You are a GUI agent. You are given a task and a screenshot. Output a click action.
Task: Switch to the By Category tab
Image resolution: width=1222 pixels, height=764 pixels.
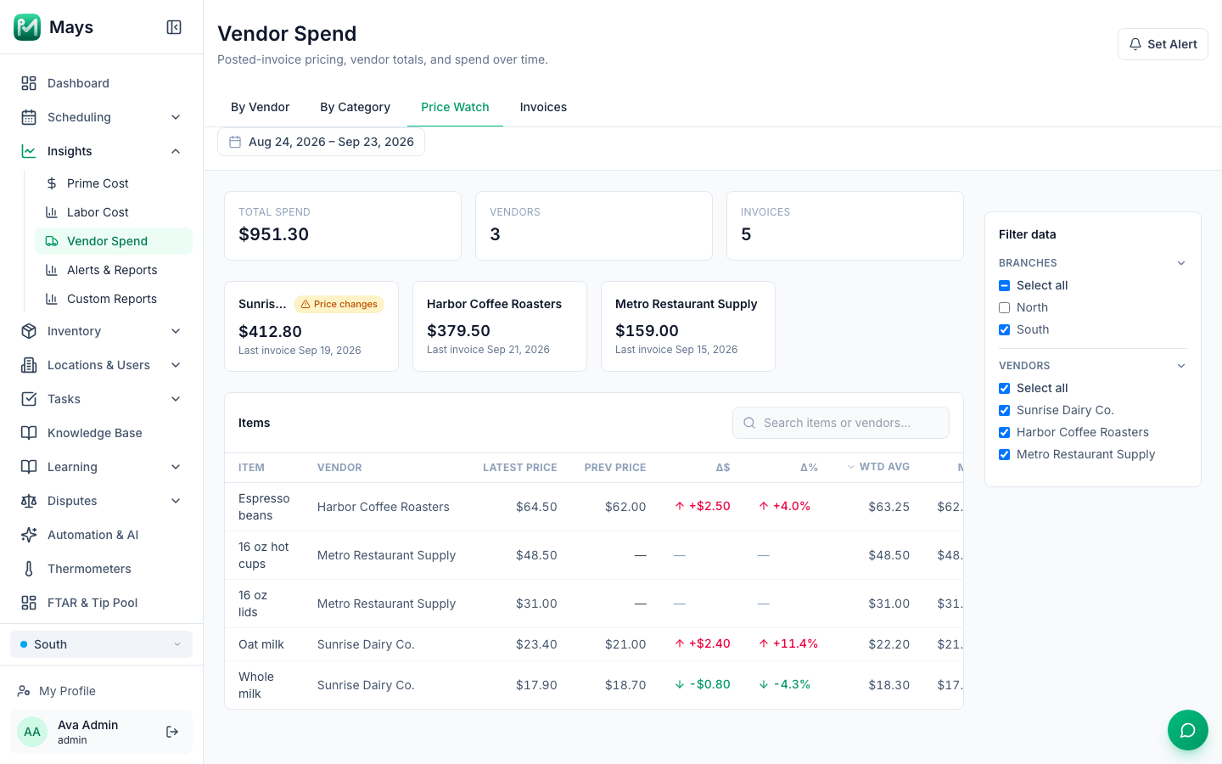pyautogui.click(x=355, y=107)
